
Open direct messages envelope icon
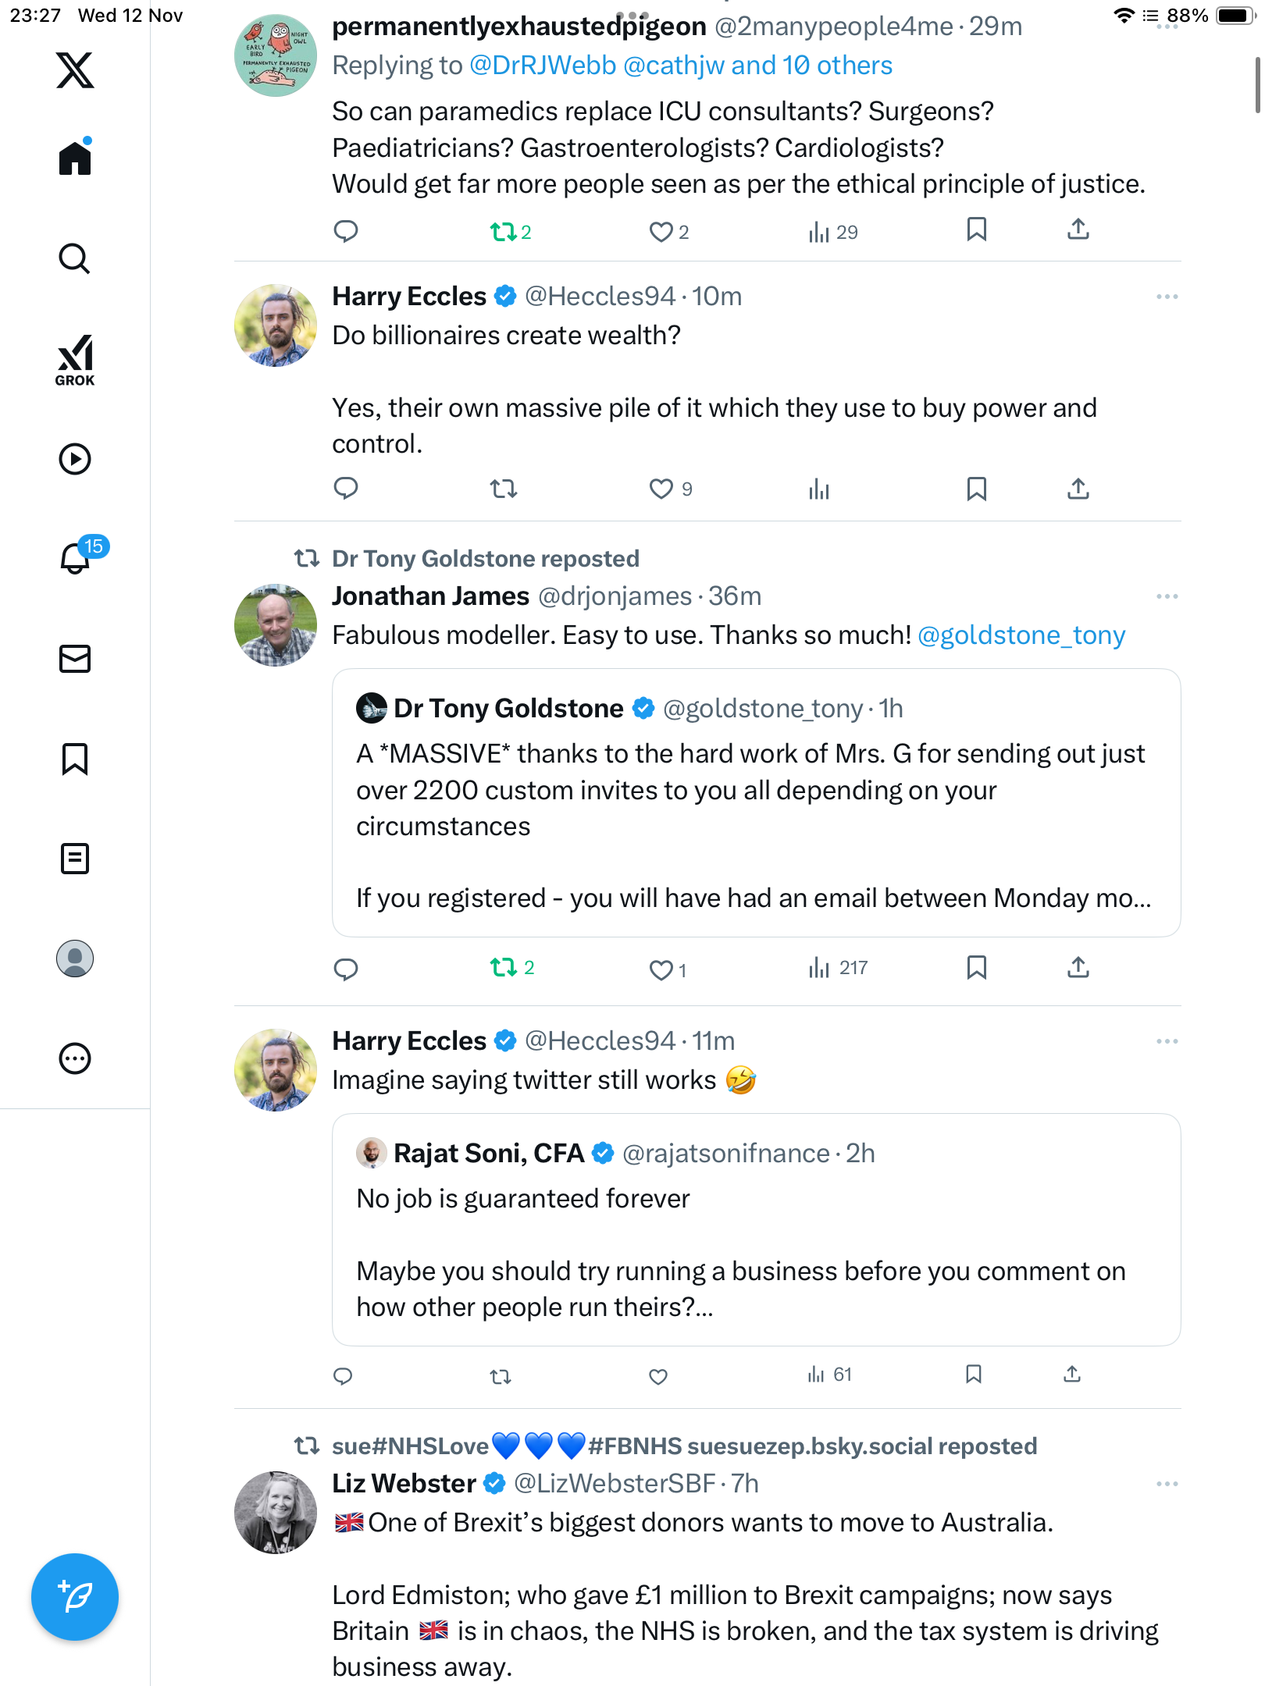tap(75, 659)
